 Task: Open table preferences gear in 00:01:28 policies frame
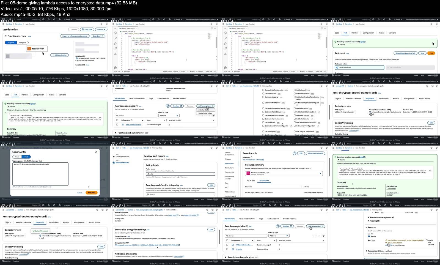(213, 116)
